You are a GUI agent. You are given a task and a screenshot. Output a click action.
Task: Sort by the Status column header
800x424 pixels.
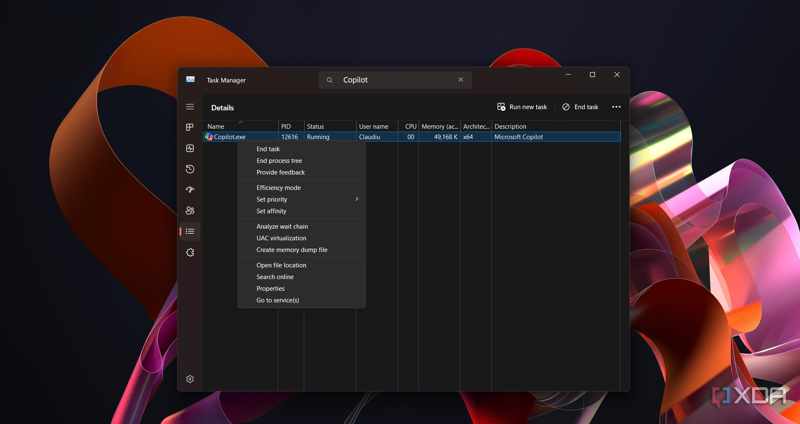[330, 126]
